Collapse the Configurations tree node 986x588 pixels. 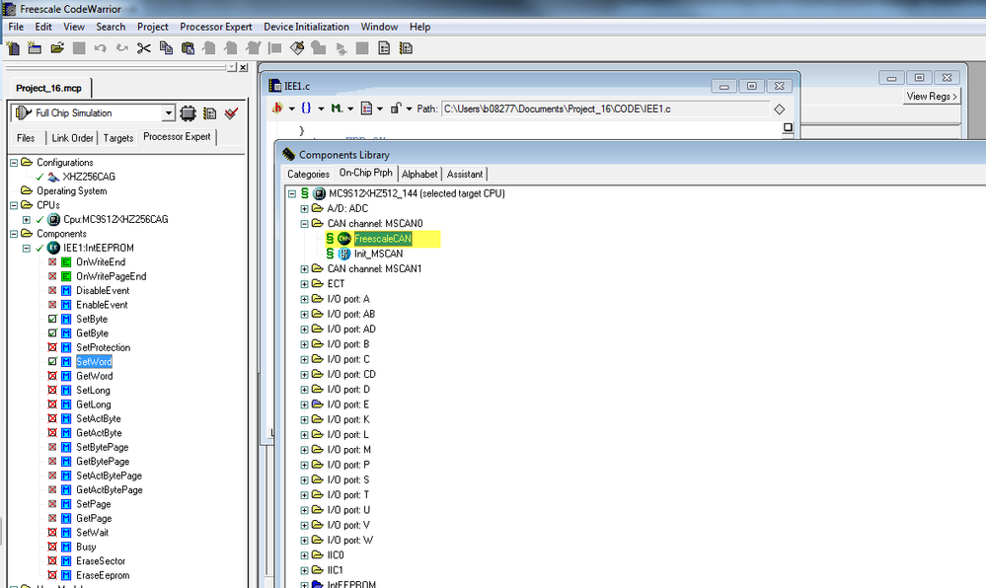point(14,162)
